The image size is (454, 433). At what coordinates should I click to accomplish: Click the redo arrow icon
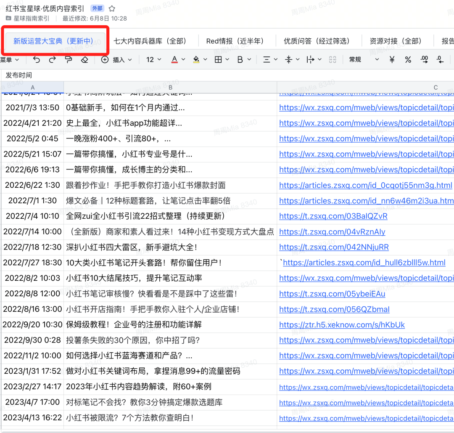[x=53, y=60]
